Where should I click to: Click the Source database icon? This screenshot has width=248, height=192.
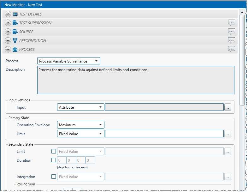(15, 32)
